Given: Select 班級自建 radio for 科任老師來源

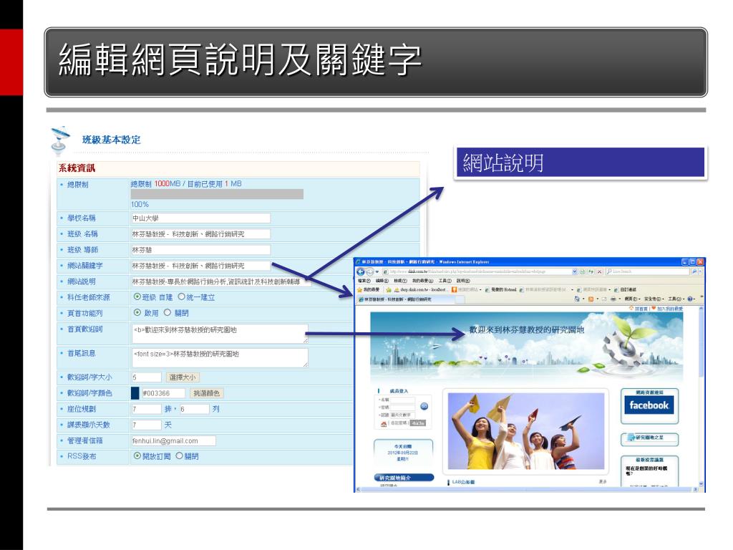Looking at the screenshot, I should pos(137,296).
